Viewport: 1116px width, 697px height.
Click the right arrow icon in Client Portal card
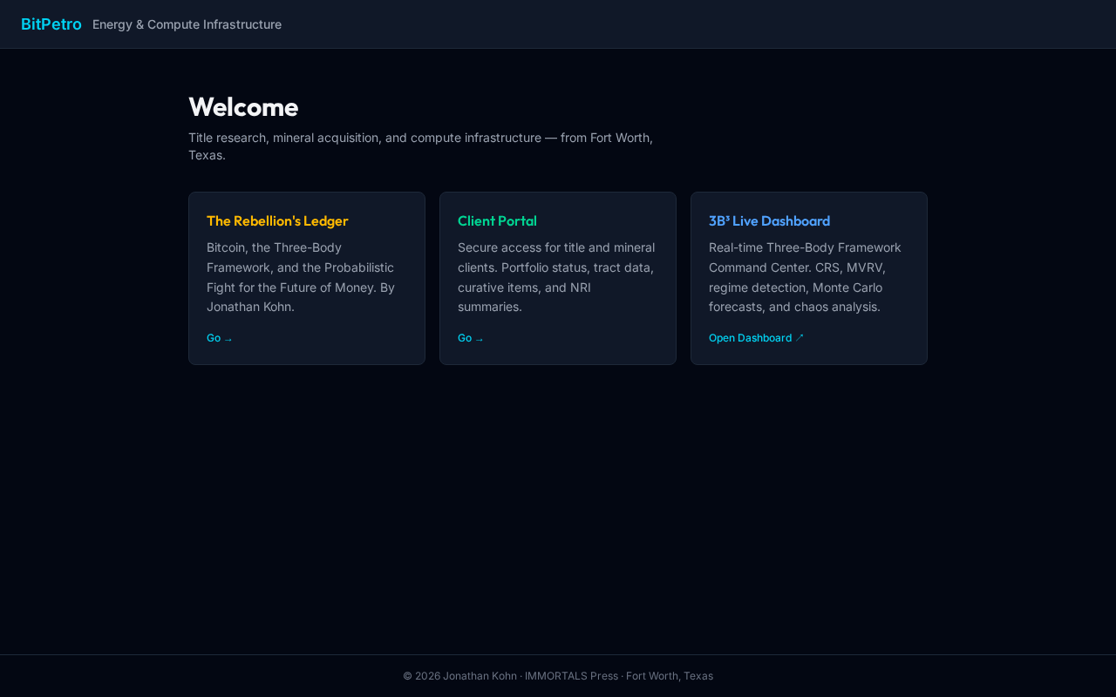(x=480, y=339)
